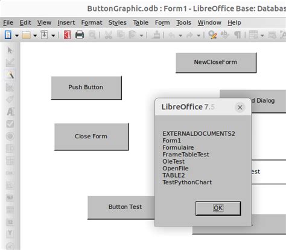Click the Insert Image toolbar icon
This screenshot has height=250, width=286.
[x=272, y=35]
